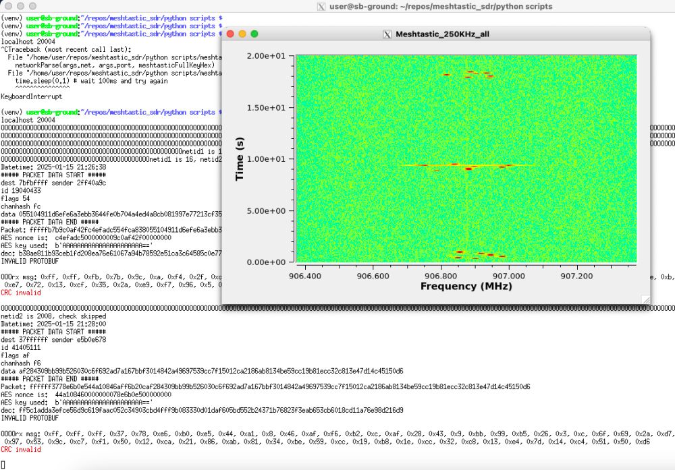Viewport: 675px width, 470px height.
Task: Click the 'dec: b38ae811b93ceb1fd208...' line
Action: (111, 254)
